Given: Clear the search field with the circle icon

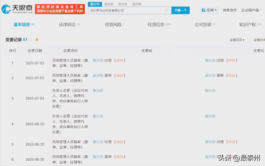Looking at the screenshot, I should tap(166, 10).
